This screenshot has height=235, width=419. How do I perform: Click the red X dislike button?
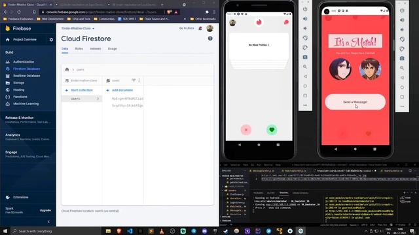[246, 130]
